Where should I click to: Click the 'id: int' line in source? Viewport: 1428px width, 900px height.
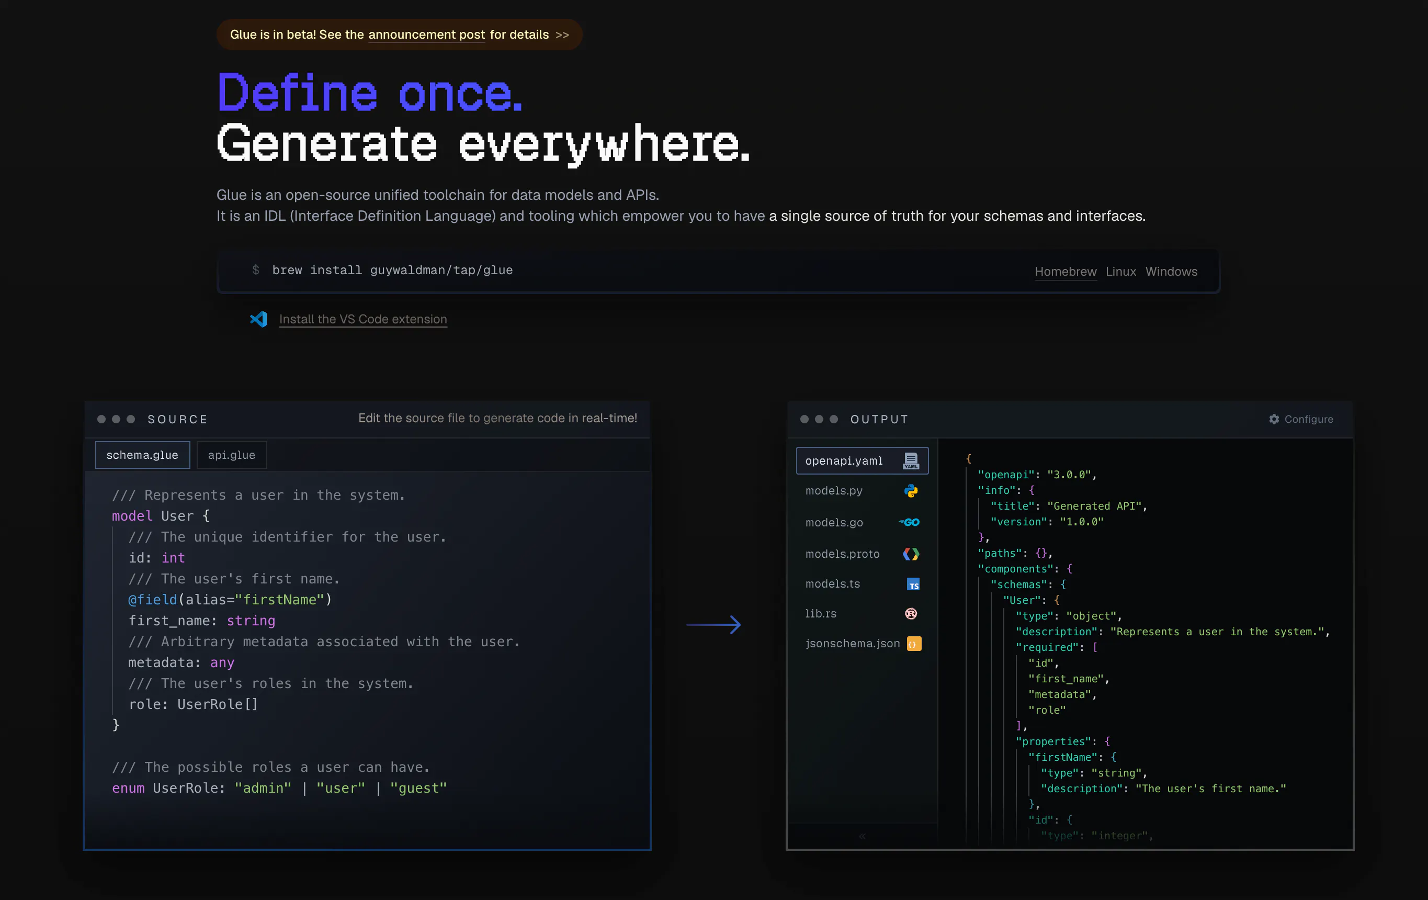tap(156, 558)
